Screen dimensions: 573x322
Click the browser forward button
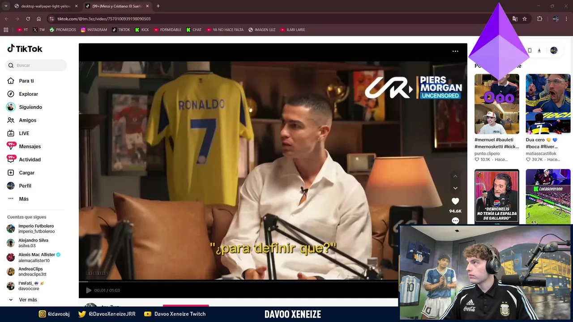[x=17, y=19]
